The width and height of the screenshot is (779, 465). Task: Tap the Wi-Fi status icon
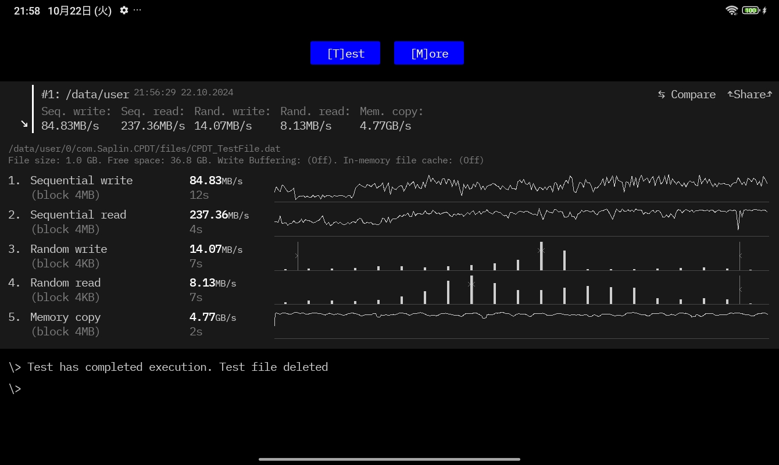pos(732,10)
